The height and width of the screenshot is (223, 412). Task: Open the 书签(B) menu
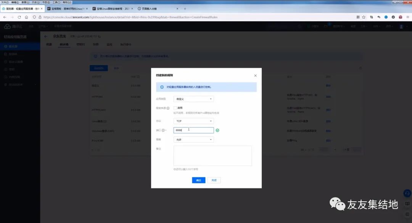click(46, 2)
